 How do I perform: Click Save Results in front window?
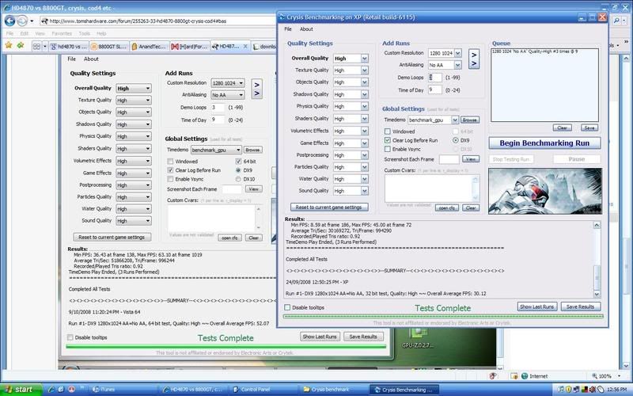point(580,307)
